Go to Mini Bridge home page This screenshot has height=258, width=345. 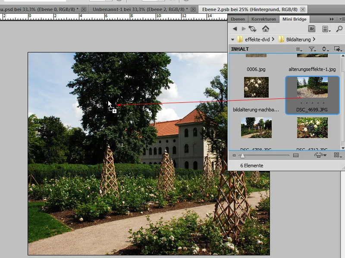pyautogui.click(x=266, y=29)
